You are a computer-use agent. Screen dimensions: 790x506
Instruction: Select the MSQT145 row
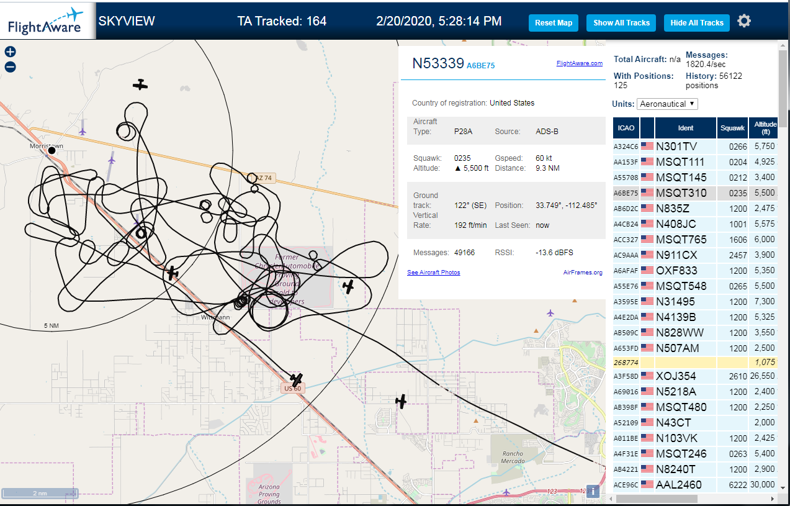tap(695, 178)
